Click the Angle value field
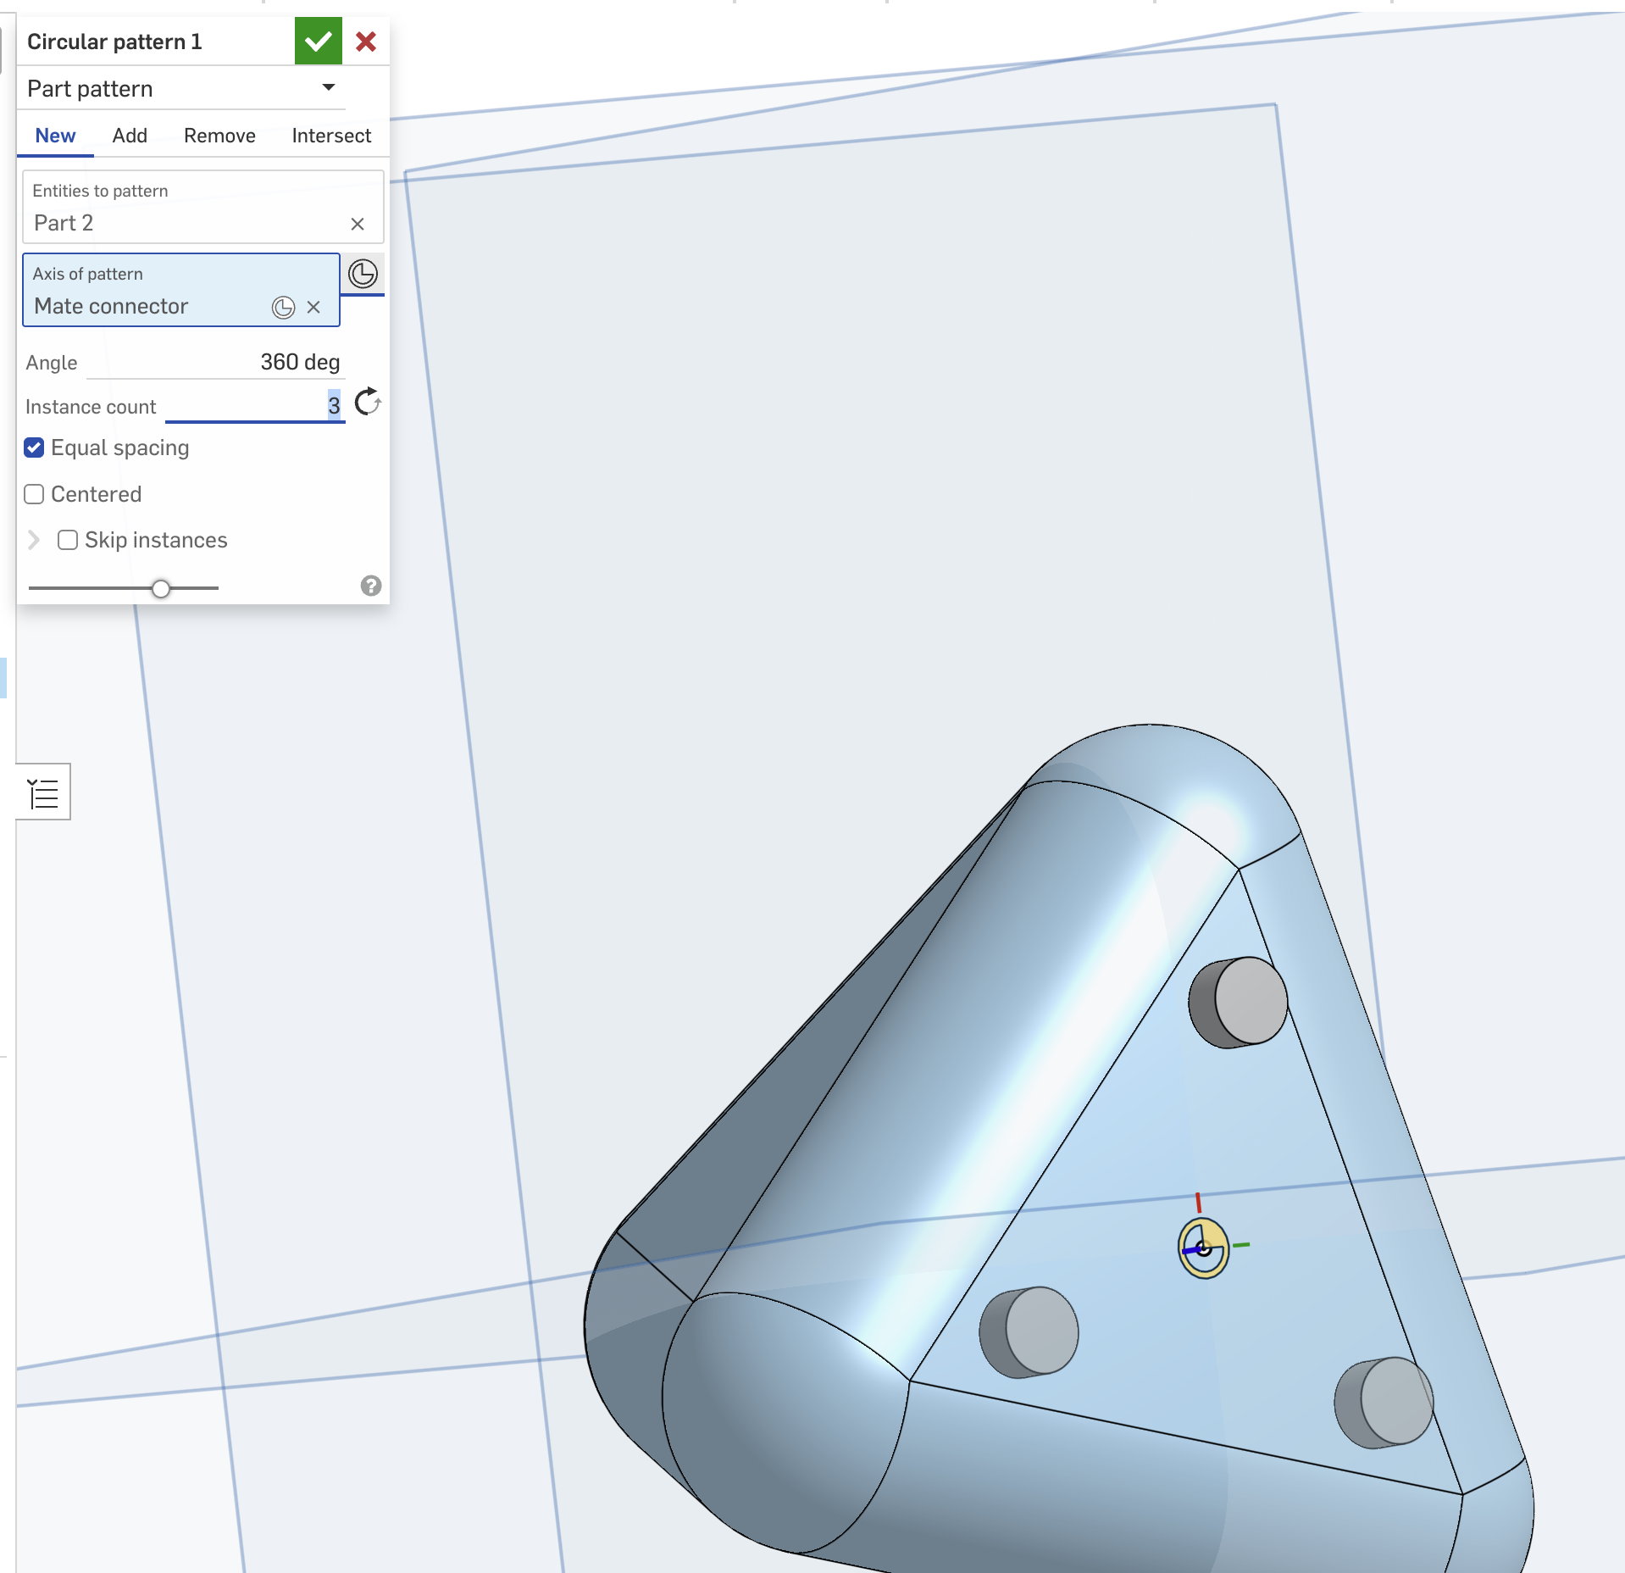 [299, 363]
